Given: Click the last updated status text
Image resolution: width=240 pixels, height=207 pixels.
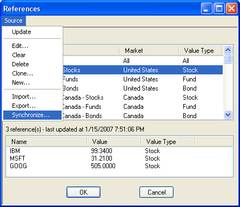Looking at the screenshot, I should coord(75,129).
